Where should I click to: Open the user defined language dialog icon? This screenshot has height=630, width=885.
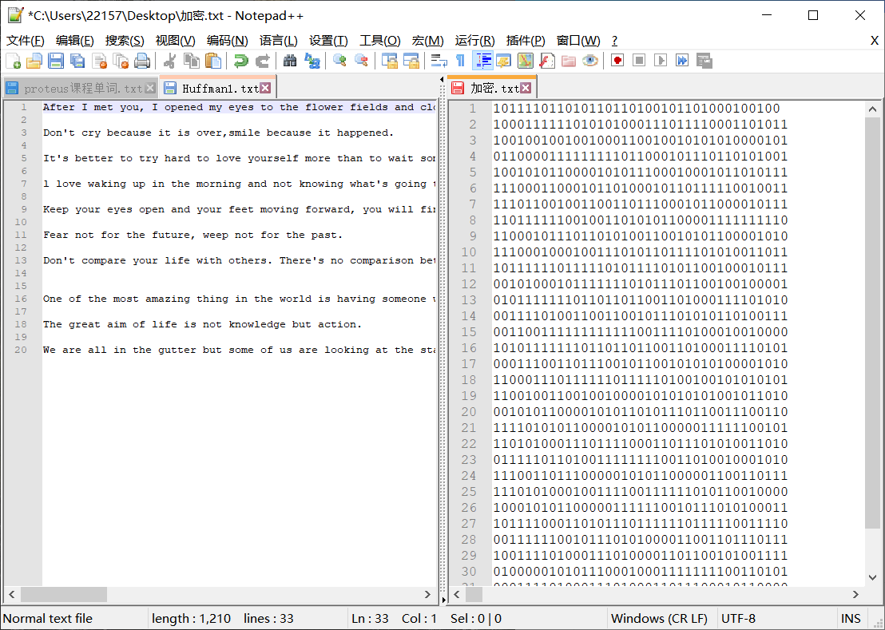coord(503,61)
